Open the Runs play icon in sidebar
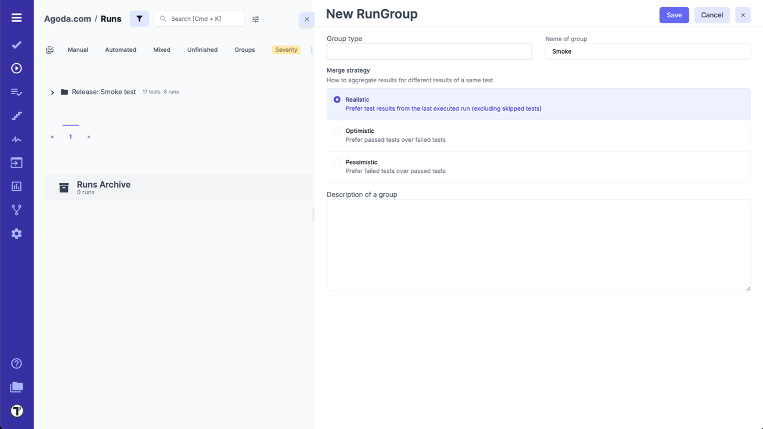The height and width of the screenshot is (429, 763). tap(17, 69)
